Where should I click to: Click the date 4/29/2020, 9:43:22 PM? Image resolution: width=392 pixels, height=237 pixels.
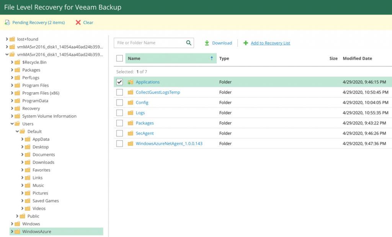(x=364, y=123)
